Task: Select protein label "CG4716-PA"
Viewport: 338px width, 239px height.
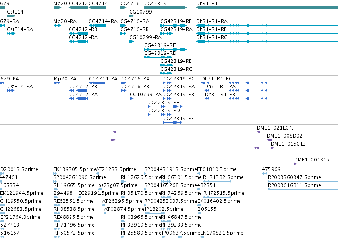Action: pyautogui.click(x=135, y=79)
